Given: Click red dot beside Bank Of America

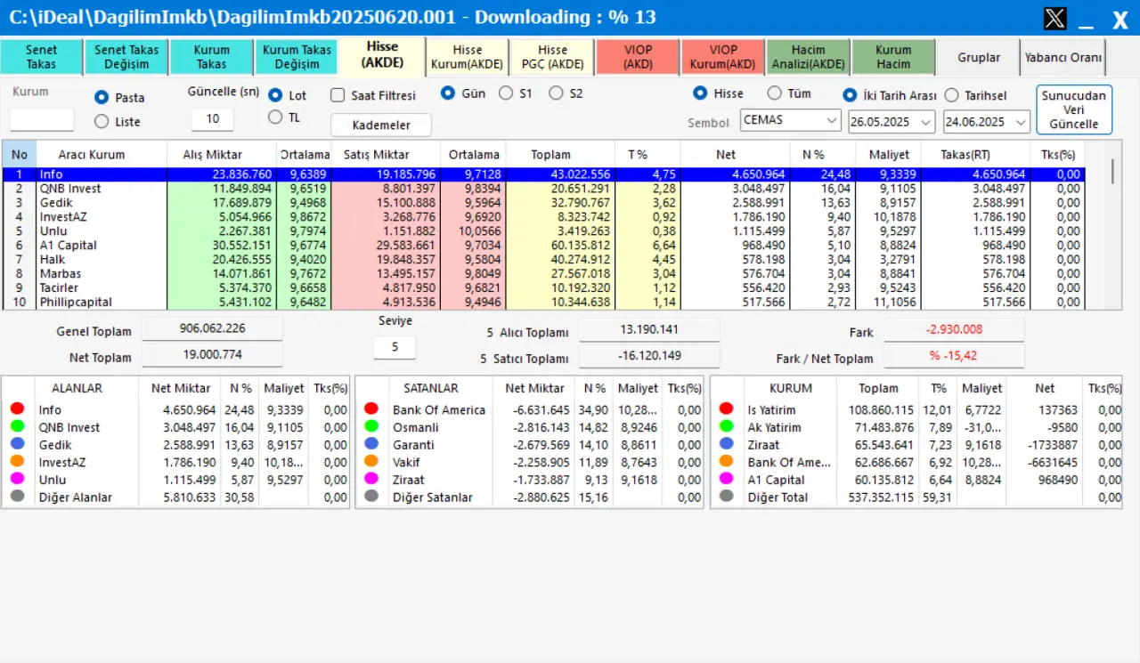Looking at the screenshot, I should click(x=370, y=409).
